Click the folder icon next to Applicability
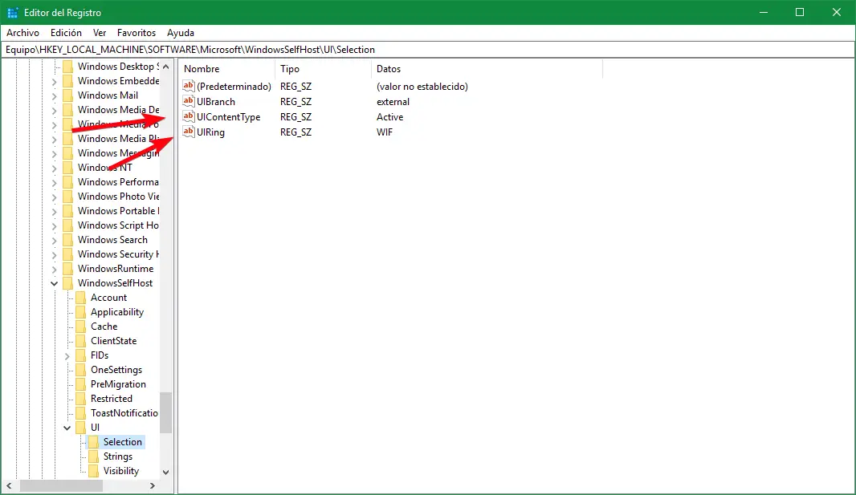Screen dimensions: 856x495 pyautogui.click(x=81, y=312)
